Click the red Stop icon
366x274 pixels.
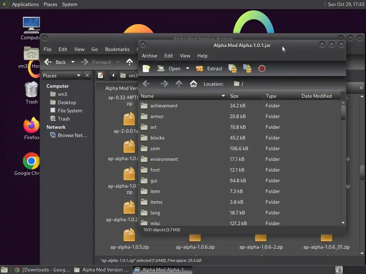[x=262, y=68]
